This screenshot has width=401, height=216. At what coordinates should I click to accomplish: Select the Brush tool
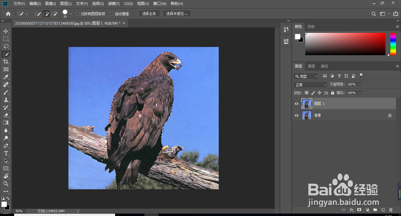pos(6,92)
